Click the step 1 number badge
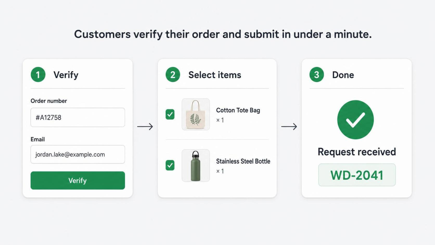435x245 pixels. pyautogui.click(x=38, y=75)
